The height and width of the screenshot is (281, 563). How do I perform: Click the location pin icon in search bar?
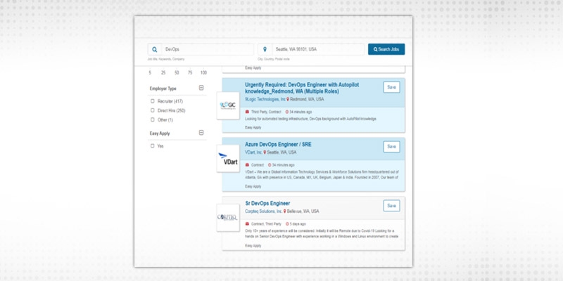[265, 49]
